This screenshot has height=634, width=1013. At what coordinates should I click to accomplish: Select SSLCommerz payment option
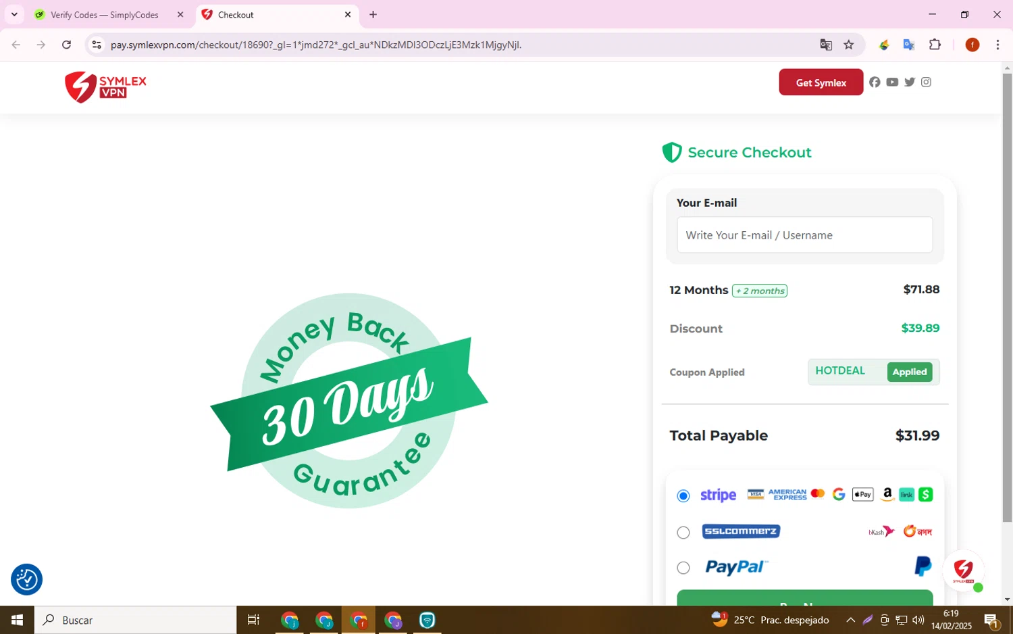[683, 533]
